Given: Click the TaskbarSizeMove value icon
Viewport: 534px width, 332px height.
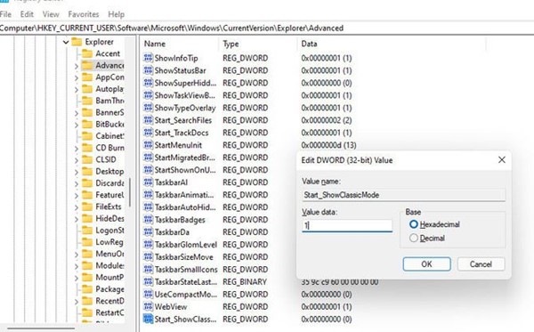Looking at the screenshot, I should pyautogui.click(x=148, y=256).
